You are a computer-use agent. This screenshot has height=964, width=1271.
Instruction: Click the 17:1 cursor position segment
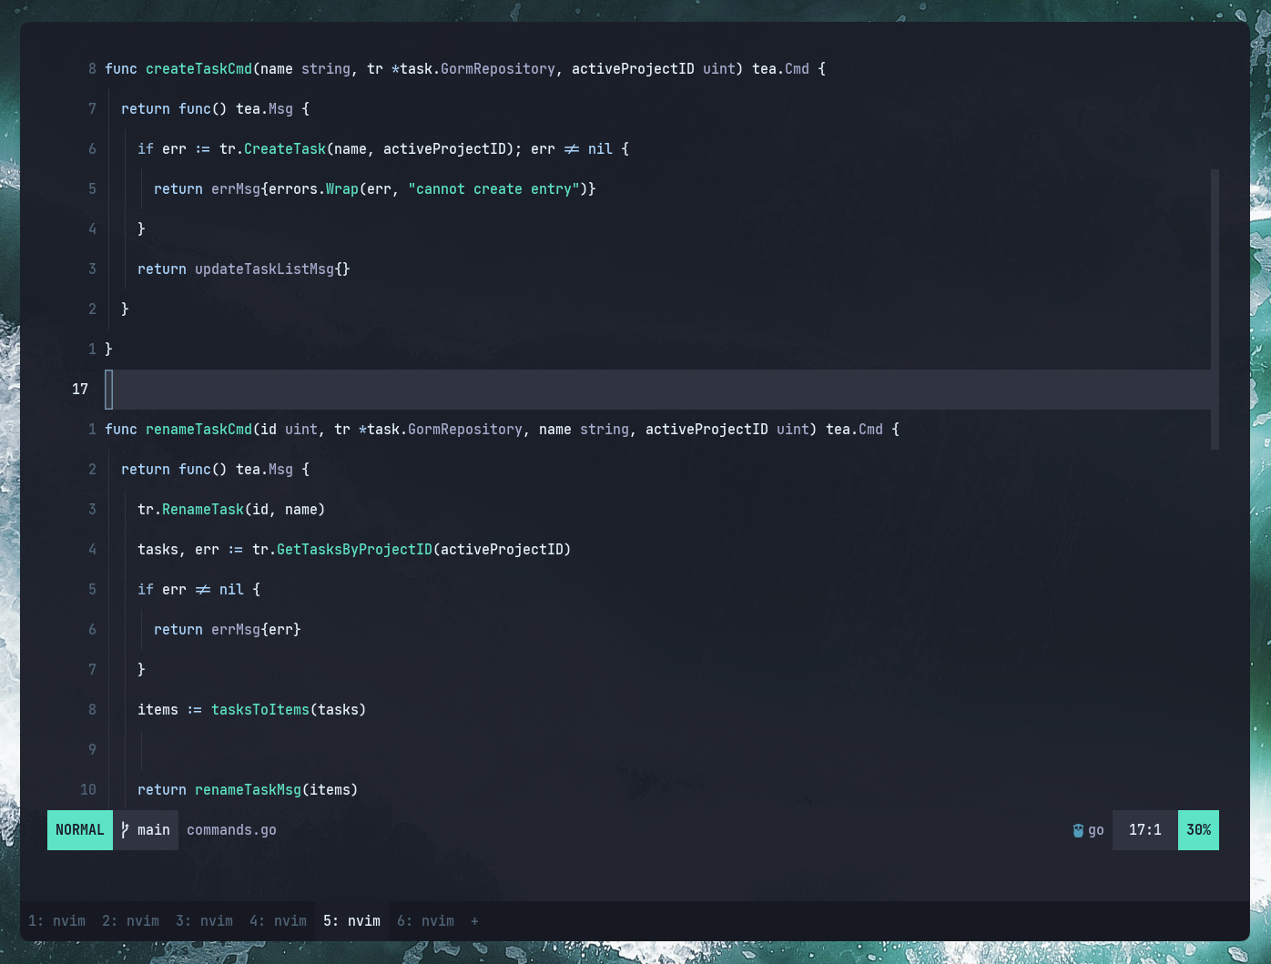pos(1144,829)
